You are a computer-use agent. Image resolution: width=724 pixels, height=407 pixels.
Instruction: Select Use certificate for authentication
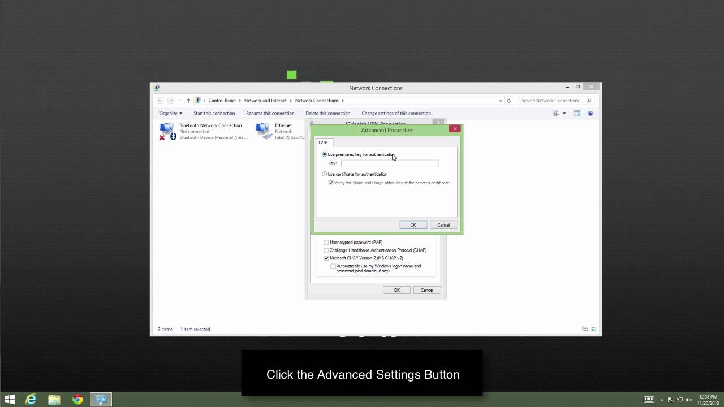325,174
